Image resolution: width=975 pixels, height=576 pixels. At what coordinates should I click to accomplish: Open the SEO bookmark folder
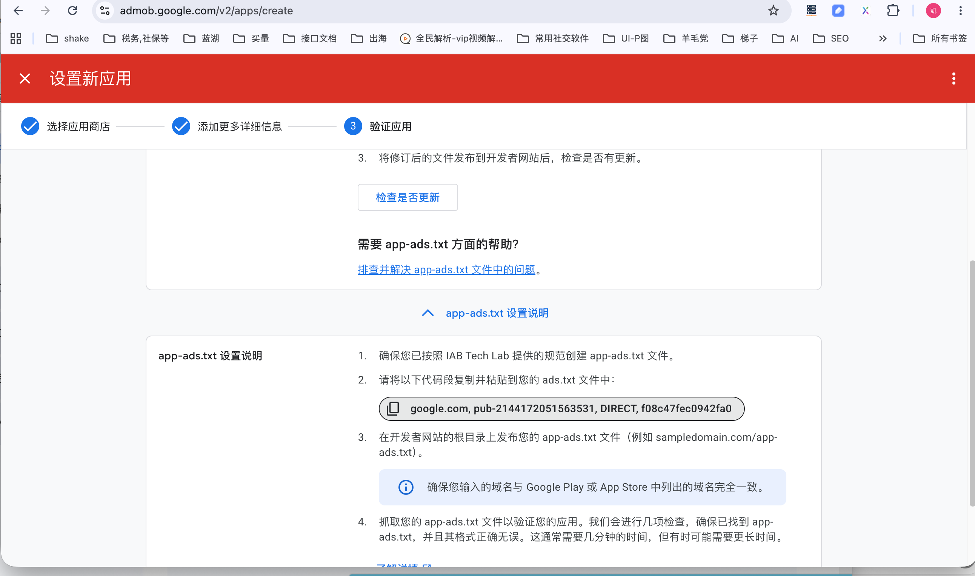pos(830,39)
